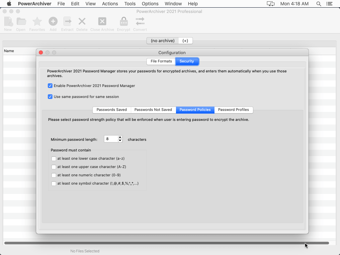Click the Convert arrows icon
Viewport: 340px width, 255px height.
pos(140,22)
